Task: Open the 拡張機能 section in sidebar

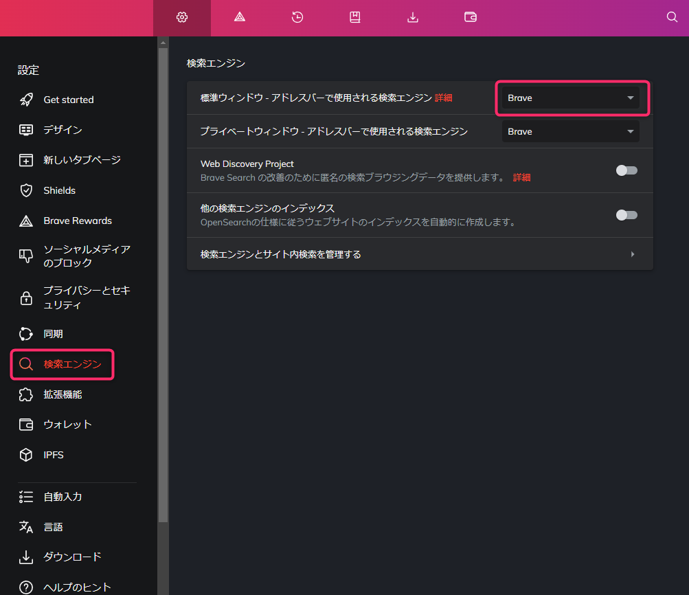Action: click(63, 394)
